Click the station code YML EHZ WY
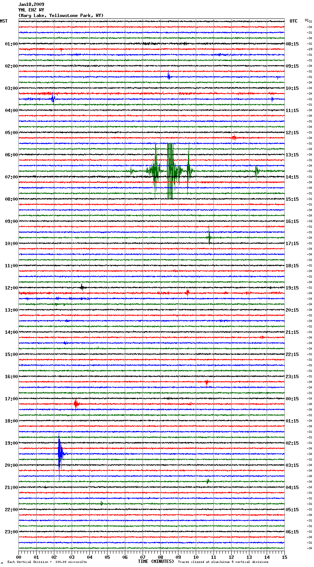This screenshot has width=314, height=567. coord(31,10)
